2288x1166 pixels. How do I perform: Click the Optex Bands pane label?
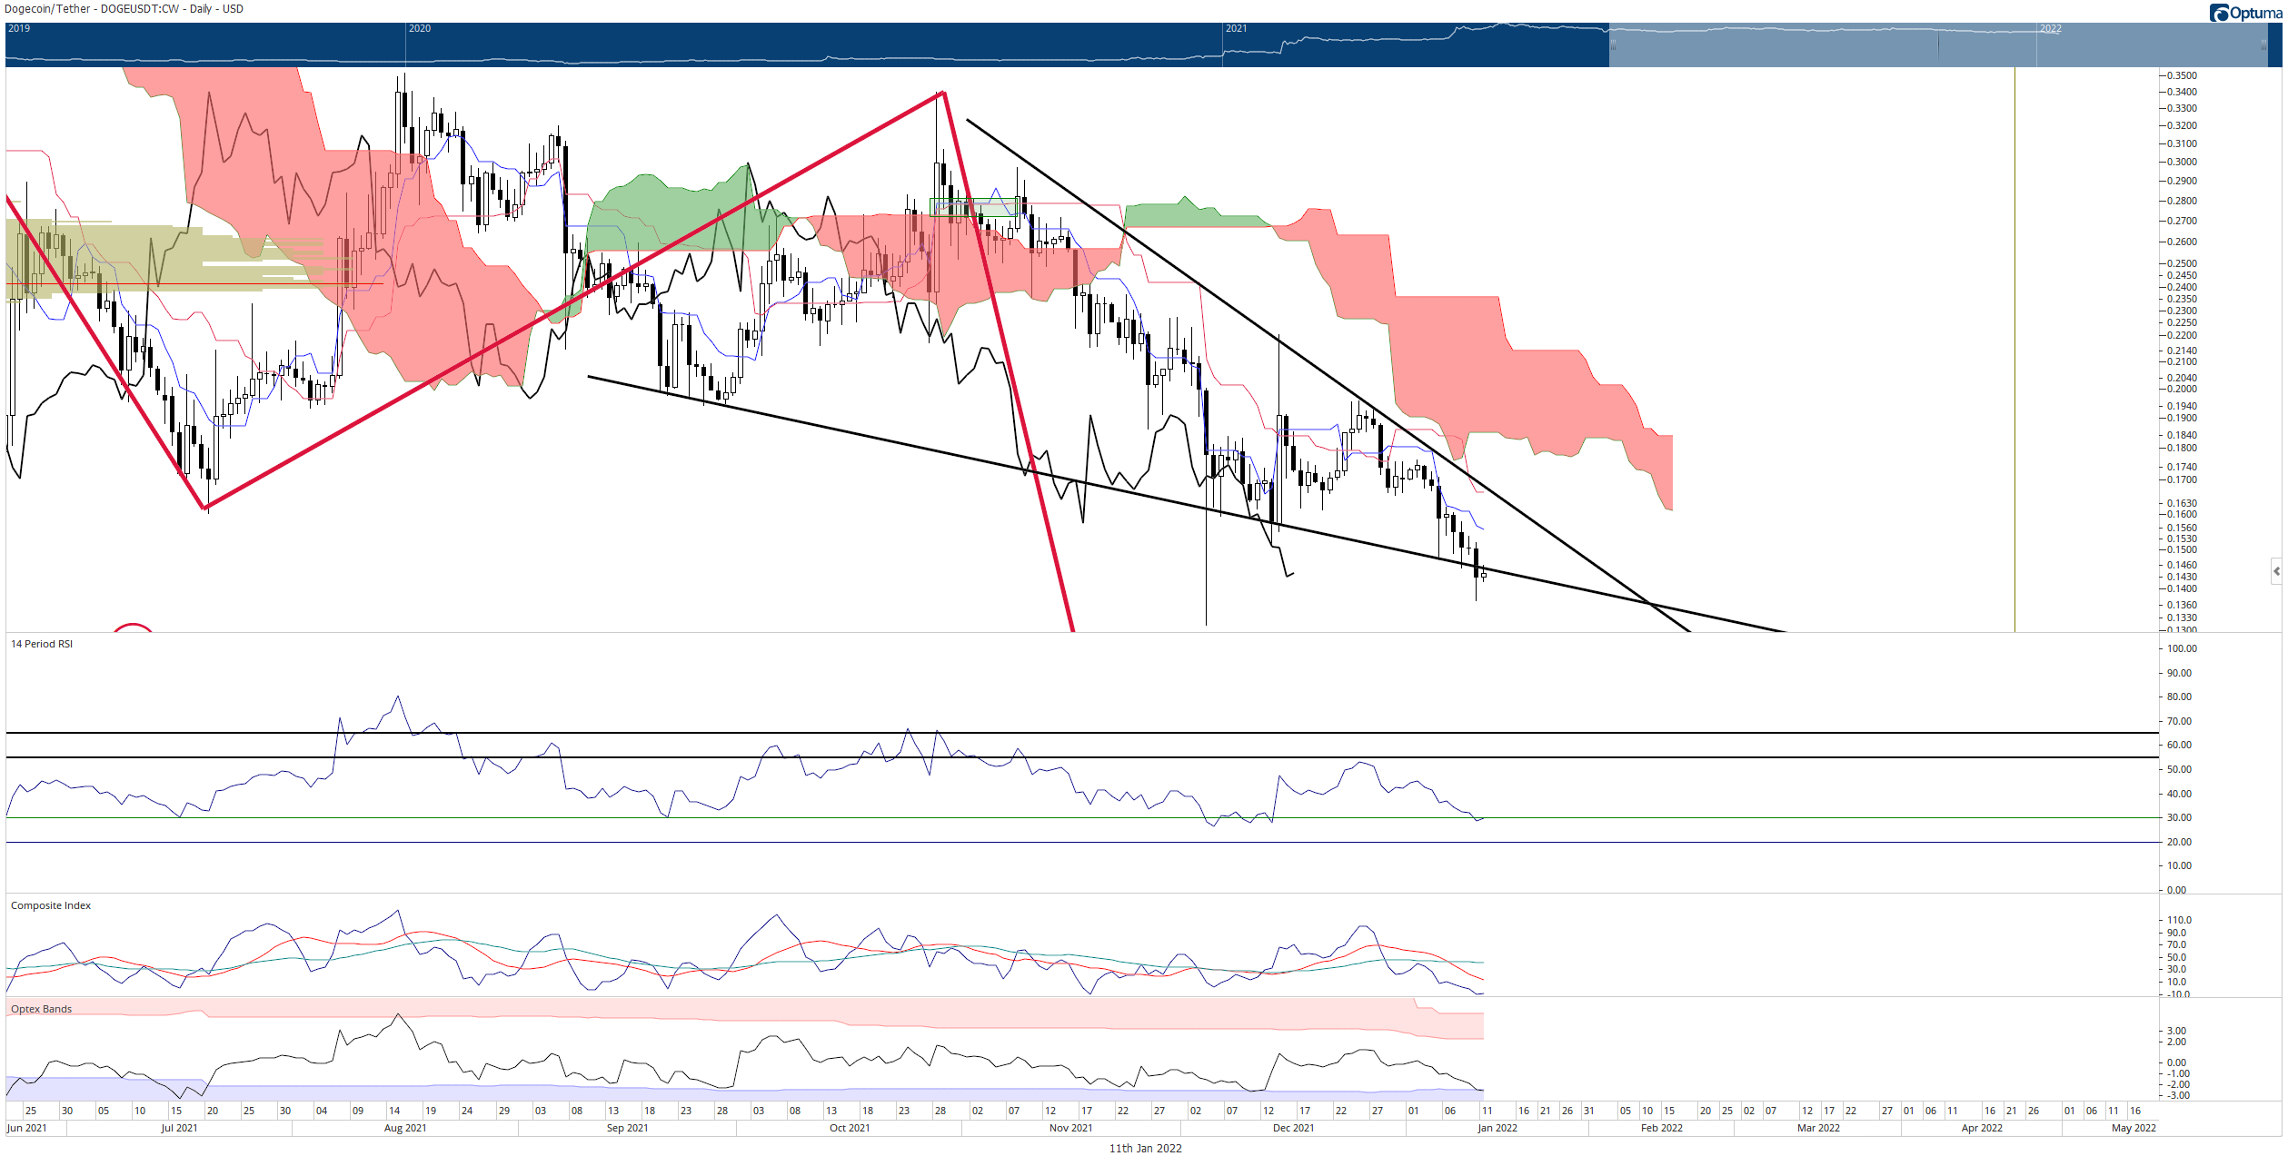click(x=41, y=1009)
